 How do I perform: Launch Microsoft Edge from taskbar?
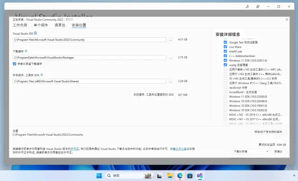[180, 176]
